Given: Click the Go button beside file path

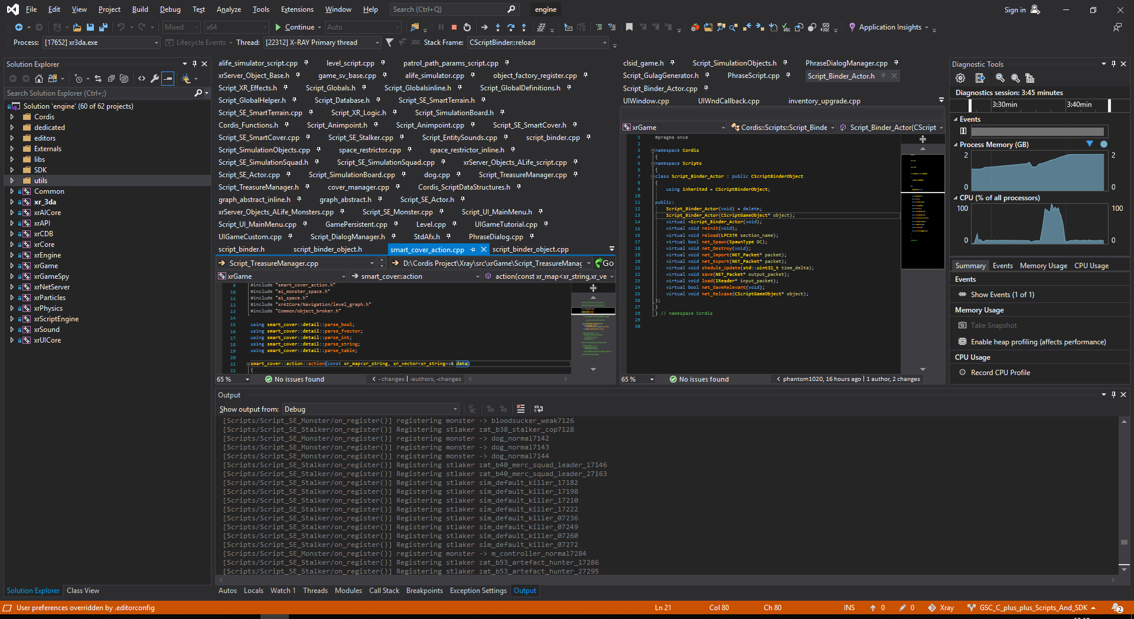Looking at the screenshot, I should click(605, 263).
